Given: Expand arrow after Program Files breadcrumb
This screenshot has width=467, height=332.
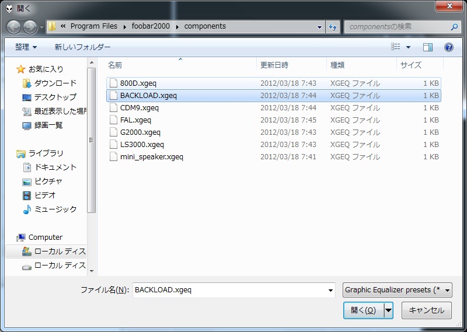Looking at the screenshot, I should pyautogui.click(x=124, y=27).
